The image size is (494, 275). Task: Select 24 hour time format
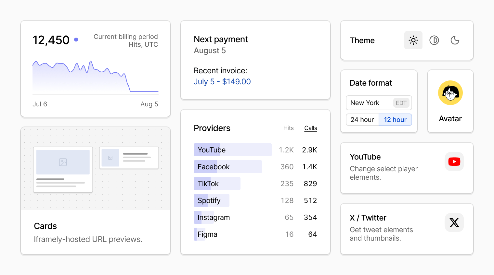click(362, 120)
